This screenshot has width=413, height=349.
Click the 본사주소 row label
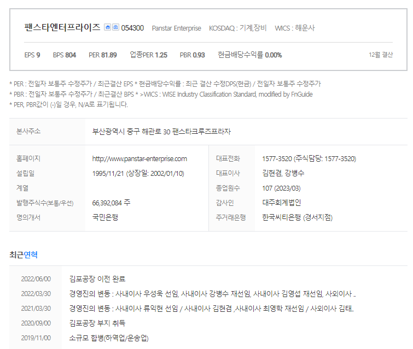point(28,131)
